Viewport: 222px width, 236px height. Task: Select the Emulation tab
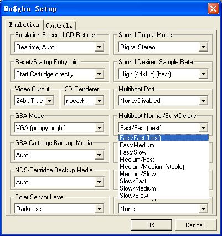[x=24, y=25]
